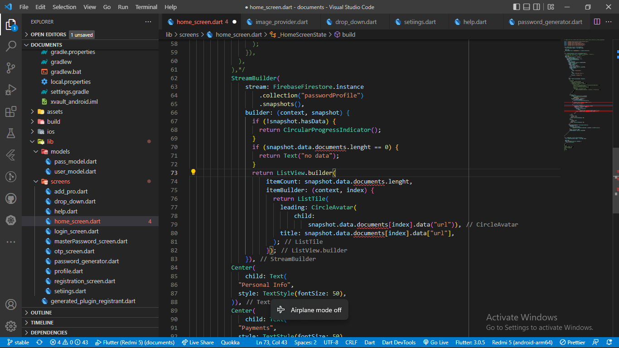Click Go Live in status bar

click(435, 343)
